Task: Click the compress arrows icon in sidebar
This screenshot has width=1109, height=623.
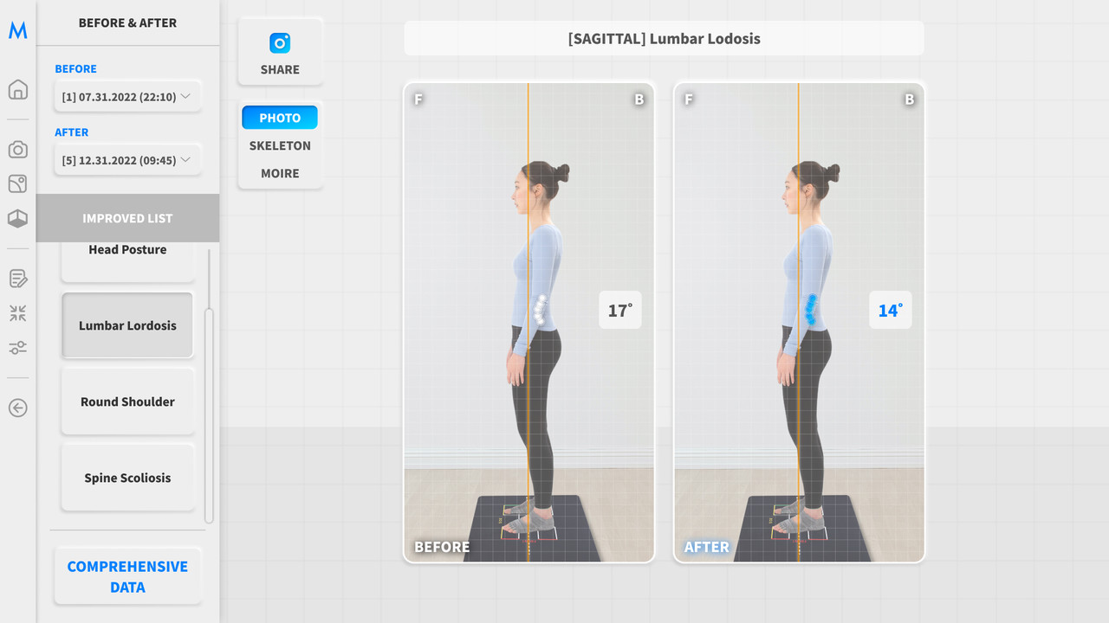Action: click(18, 313)
